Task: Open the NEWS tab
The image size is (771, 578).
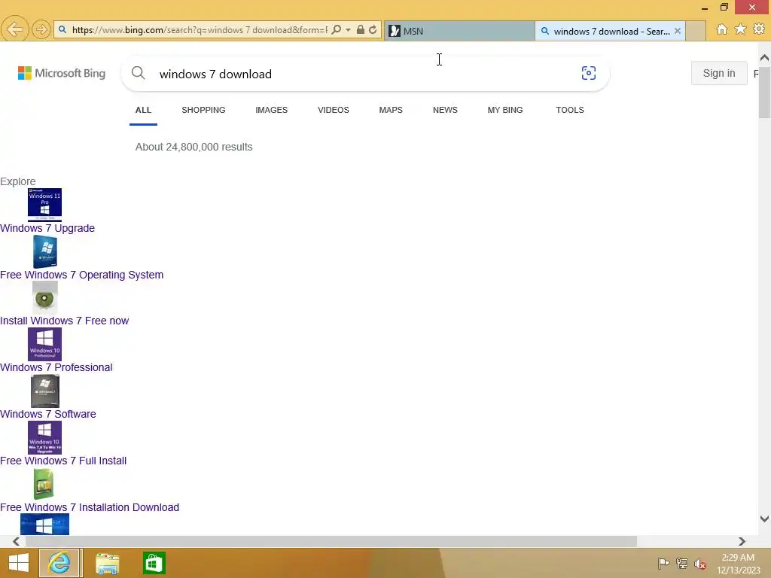Action: pos(445,110)
